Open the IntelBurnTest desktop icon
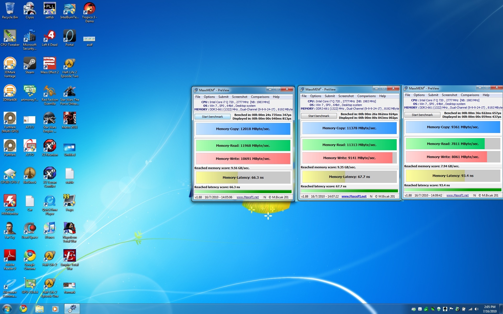This screenshot has width=503, height=314. click(69, 9)
